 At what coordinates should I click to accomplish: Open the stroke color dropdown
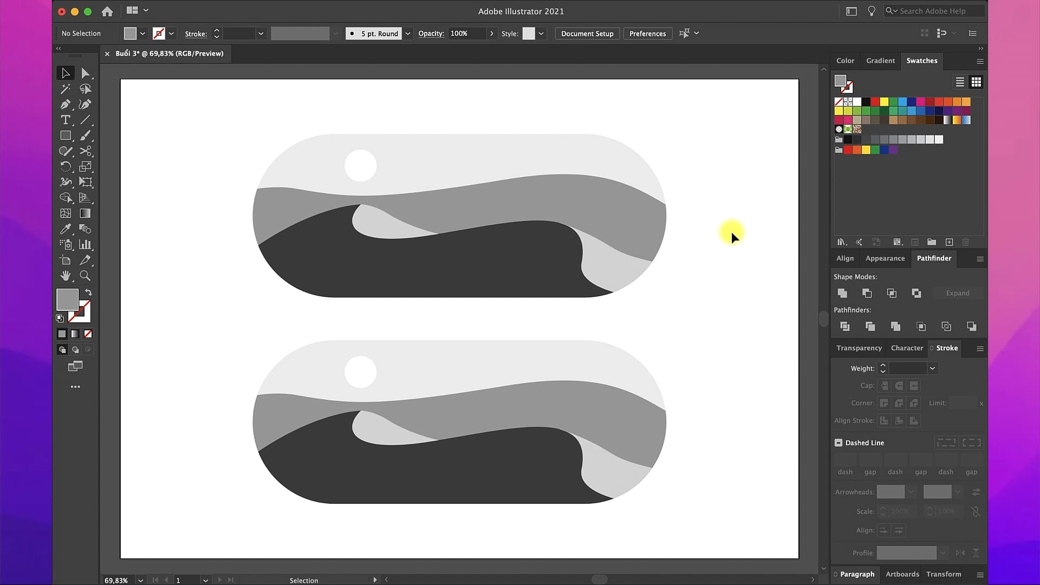coord(171,34)
